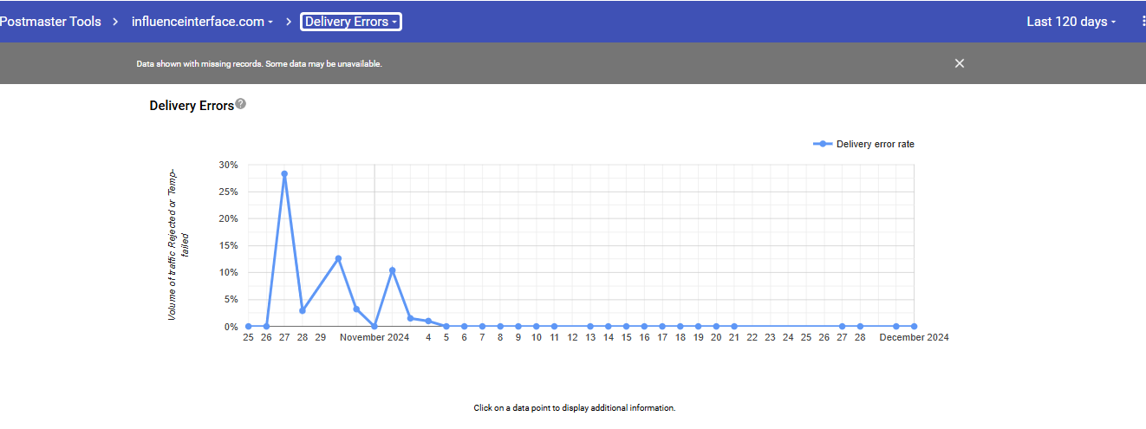Image resolution: width=1146 pixels, height=429 pixels.
Task: Click the November 13 data point
Action: (590, 327)
